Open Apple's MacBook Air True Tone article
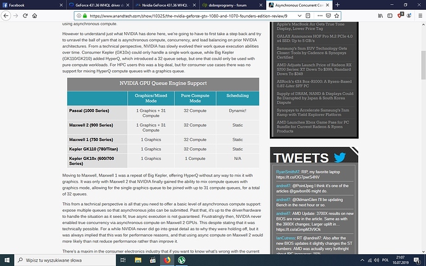 click(x=311, y=27)
